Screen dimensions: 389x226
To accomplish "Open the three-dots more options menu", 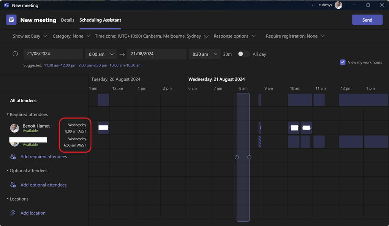I will coord(312,5).
